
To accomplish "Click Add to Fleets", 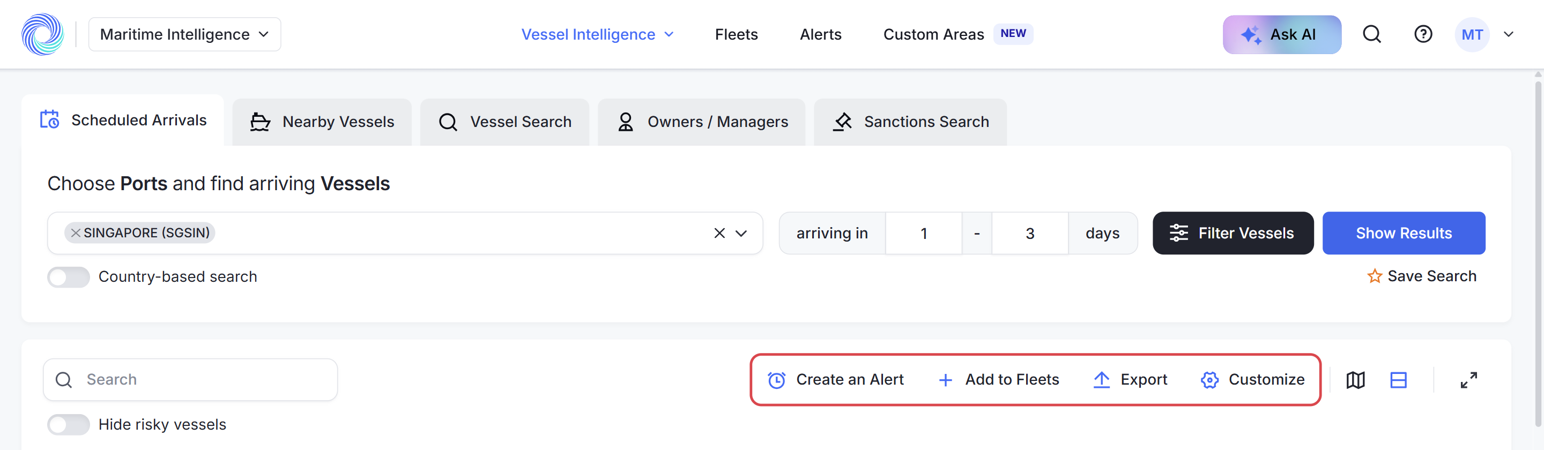I will [x=999, y=379].
